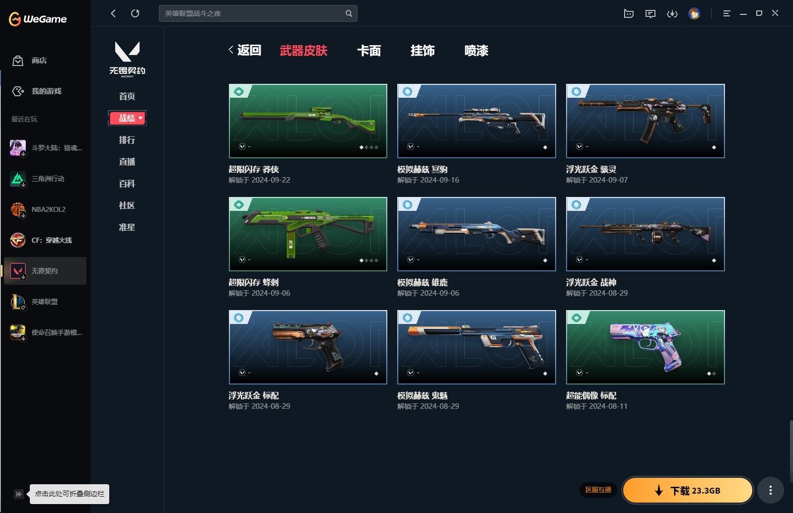Open 准星 in the game menu
793x513 pixels.
pyautogui.click(x=127, y=227)
